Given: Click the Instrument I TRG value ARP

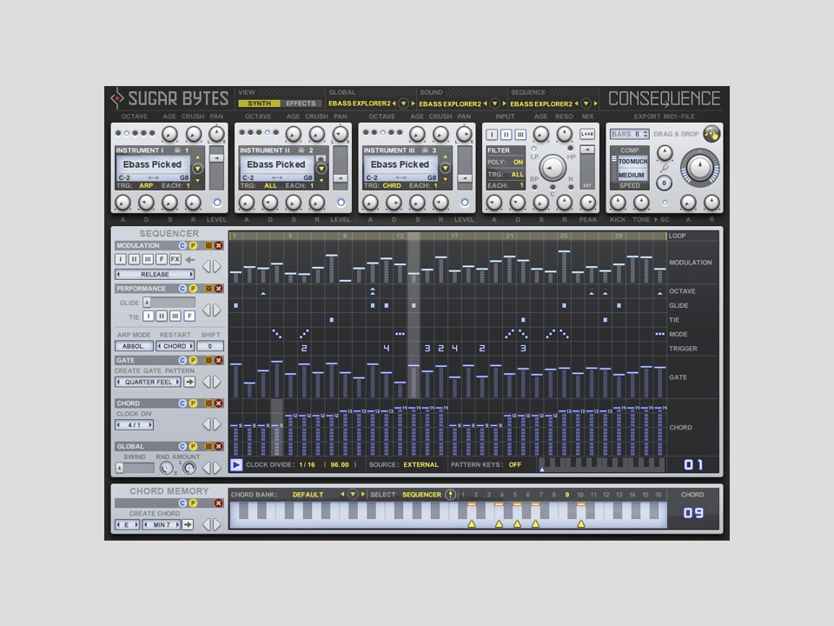Looking at the screenshot, I should [146, 186].
